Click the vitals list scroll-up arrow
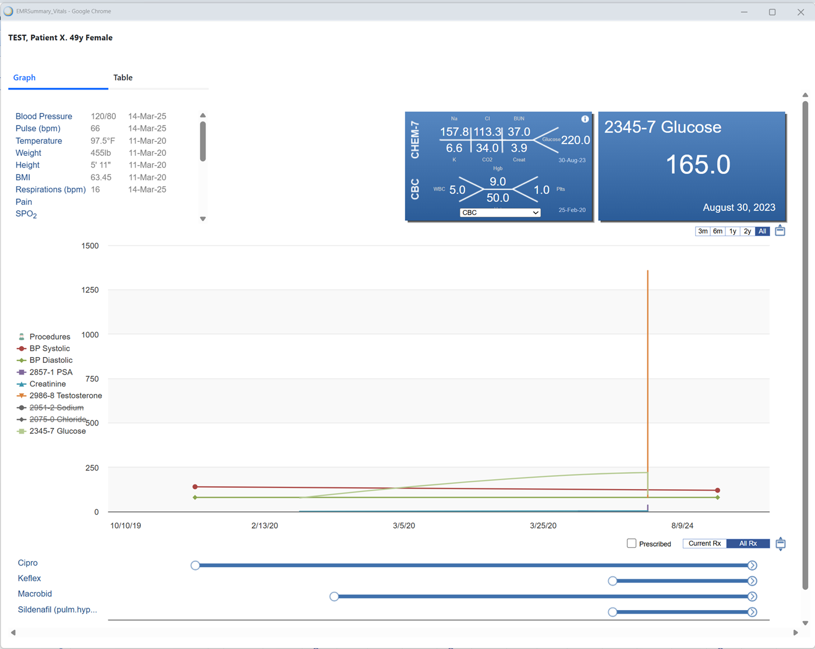 click(x=203, y=115)
